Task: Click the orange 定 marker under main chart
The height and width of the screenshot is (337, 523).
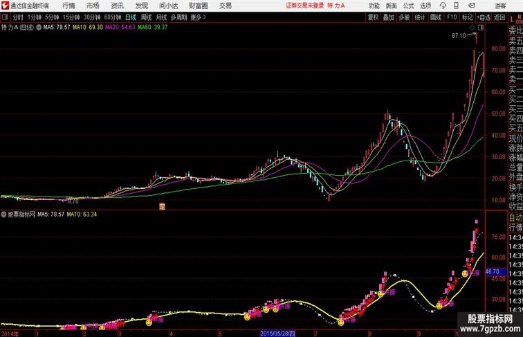Action: pos(162,206)
